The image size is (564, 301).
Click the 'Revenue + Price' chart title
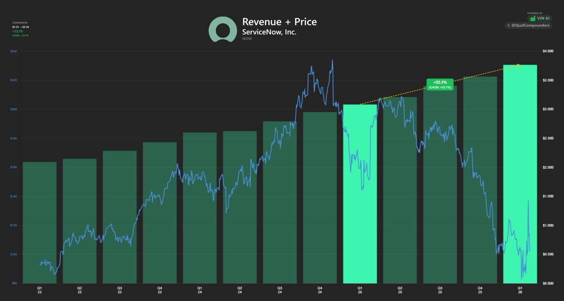(279, 22)
